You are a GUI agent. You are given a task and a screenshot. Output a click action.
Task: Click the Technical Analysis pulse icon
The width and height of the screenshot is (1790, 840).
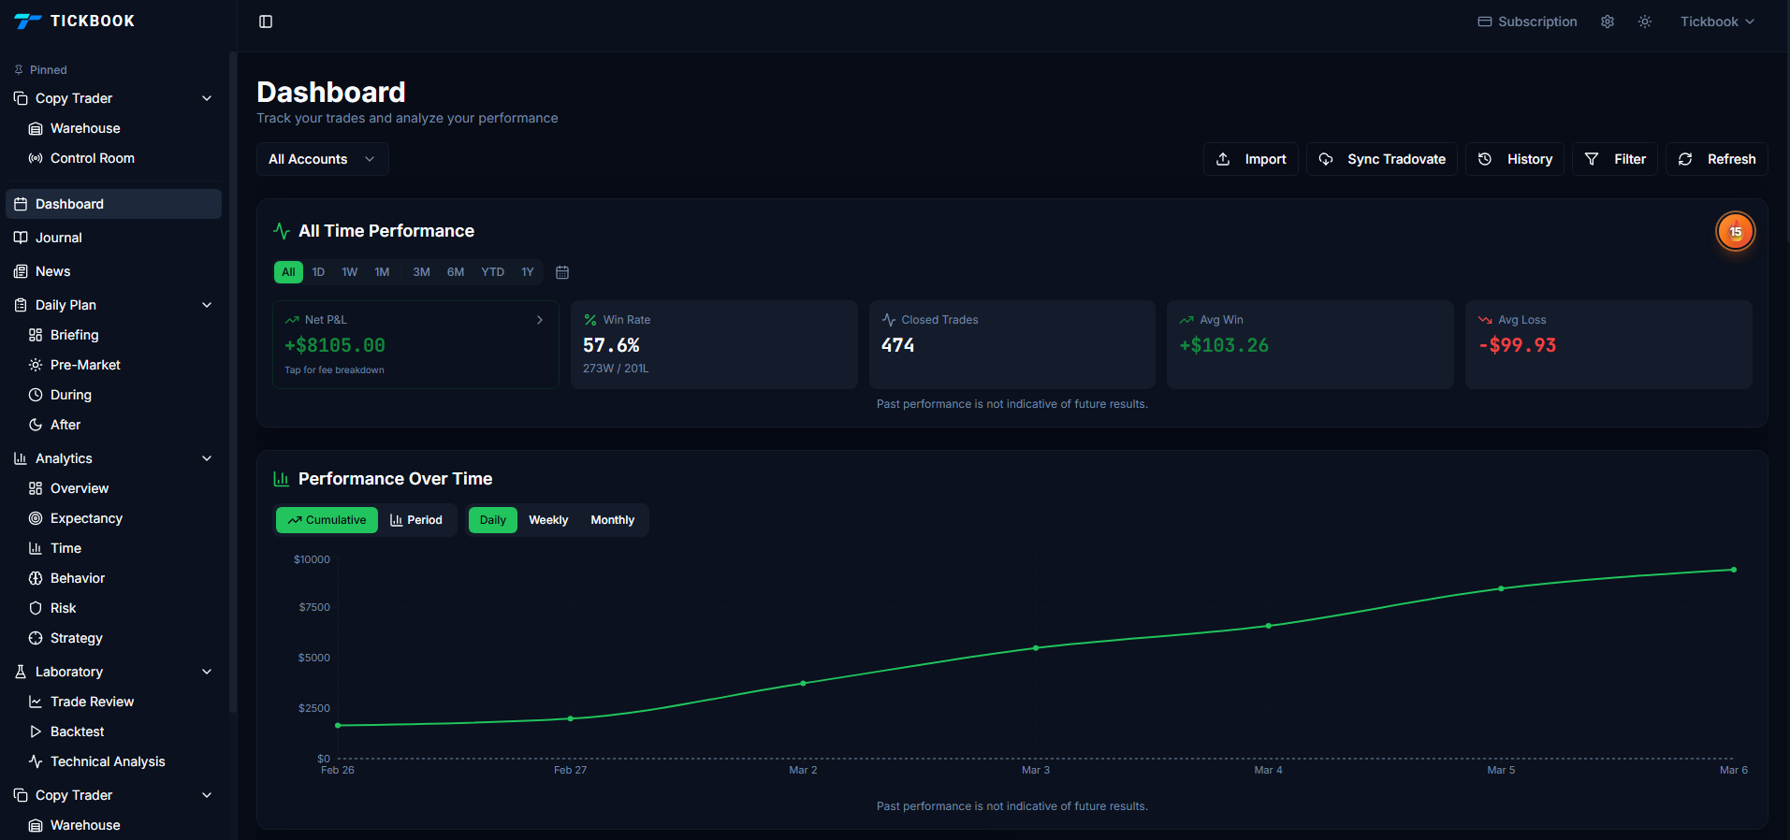click(x=36, y=761)
